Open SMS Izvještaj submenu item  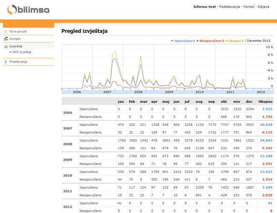click(22, 52)
